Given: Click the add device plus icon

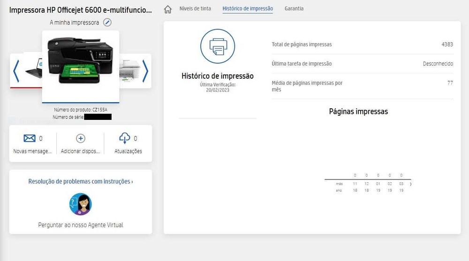Looking at the screenshot, I should pos(81,138).
